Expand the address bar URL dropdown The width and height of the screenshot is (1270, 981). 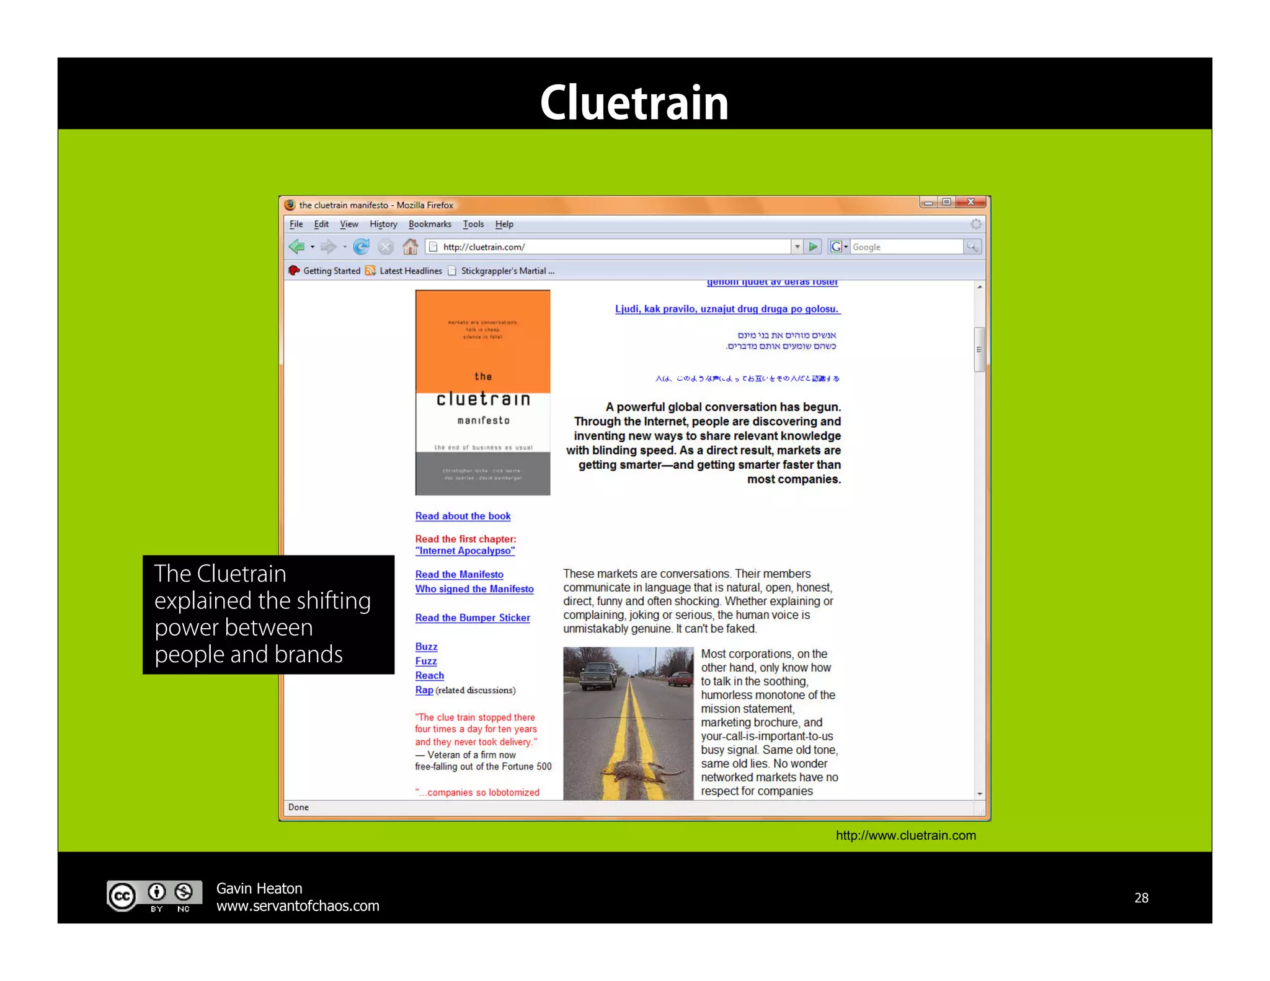[x=797, y=247]
